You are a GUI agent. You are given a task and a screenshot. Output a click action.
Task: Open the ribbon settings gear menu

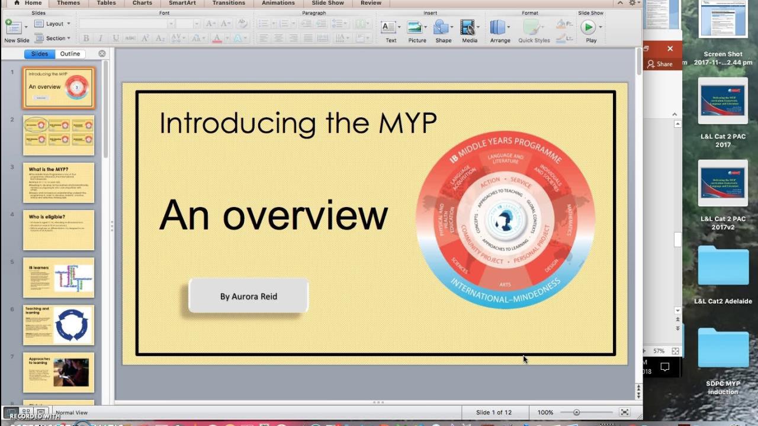pos(633,3)
